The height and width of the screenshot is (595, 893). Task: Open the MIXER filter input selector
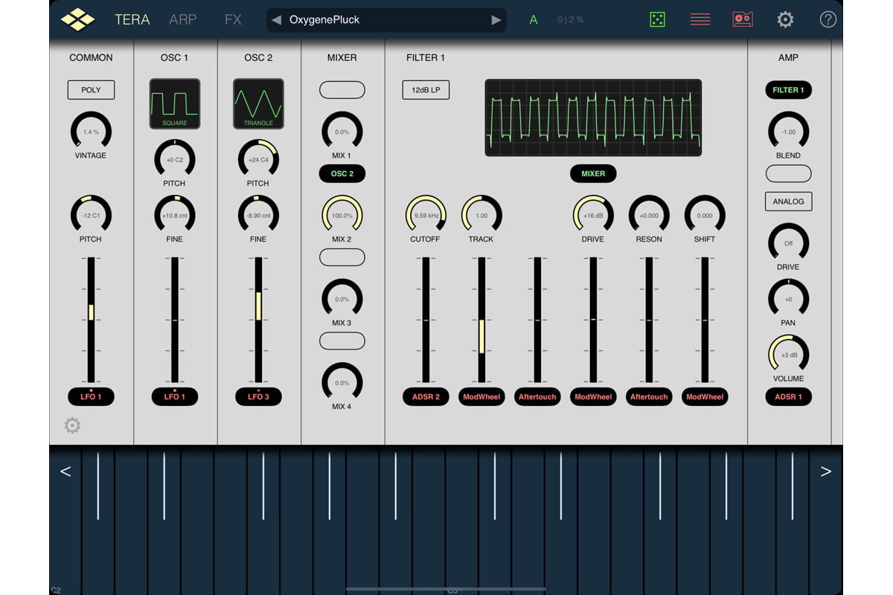[593, 173]
